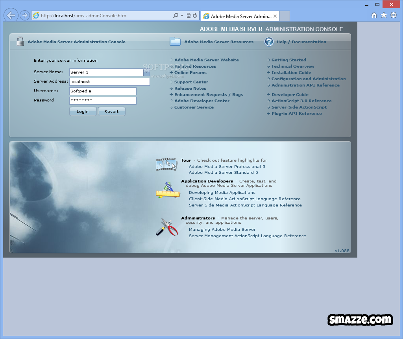Screen dimensions: 403x339
Task: Click the Login button
Action: pos(83,111)
